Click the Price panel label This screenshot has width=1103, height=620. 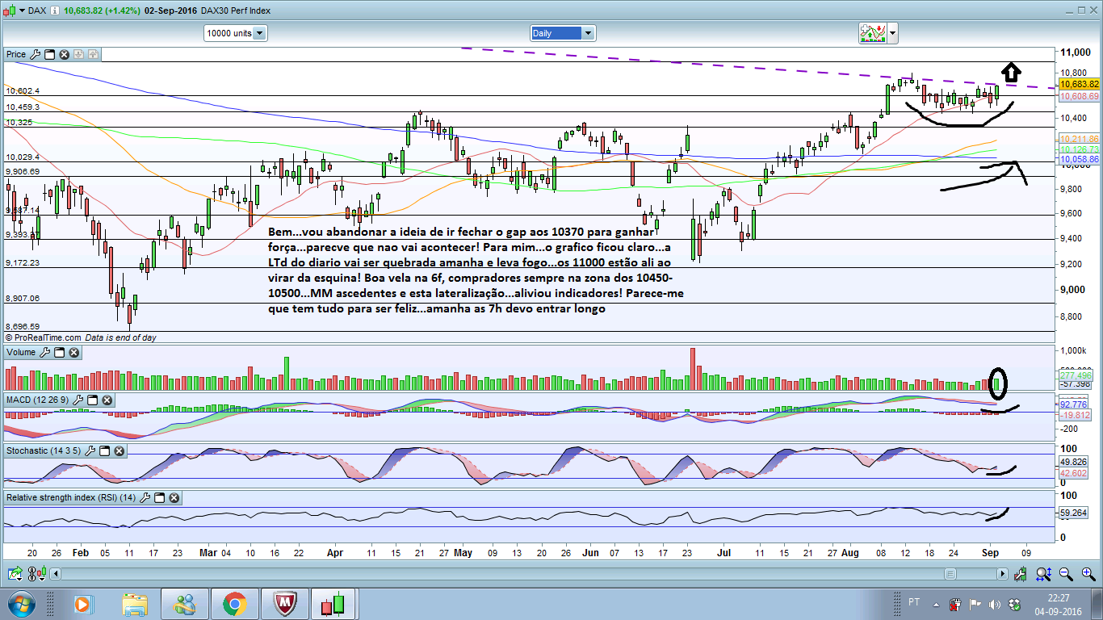pyautogui.click(x=15, y=55)
